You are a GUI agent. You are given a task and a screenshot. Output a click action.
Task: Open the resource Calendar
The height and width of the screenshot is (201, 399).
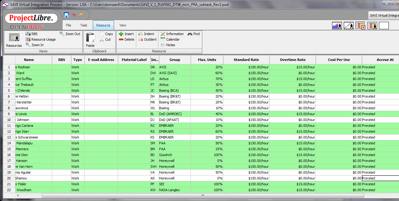coord(170,39)
